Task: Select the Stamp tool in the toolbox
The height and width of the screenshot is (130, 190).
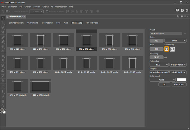Action: pyautogui.click(x=3, y=51)
